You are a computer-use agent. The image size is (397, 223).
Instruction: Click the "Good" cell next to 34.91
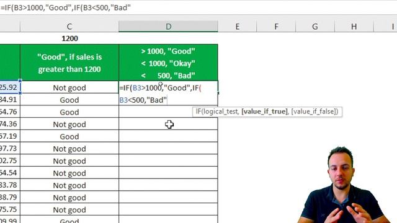(x=69, y=100)
